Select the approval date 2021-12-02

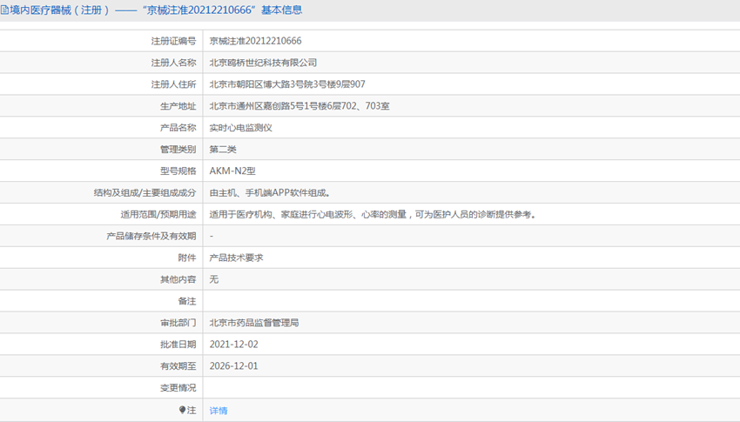point(233,345)
